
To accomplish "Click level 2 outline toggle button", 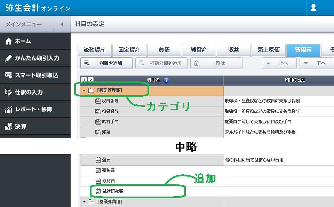I will coord(90,80).
